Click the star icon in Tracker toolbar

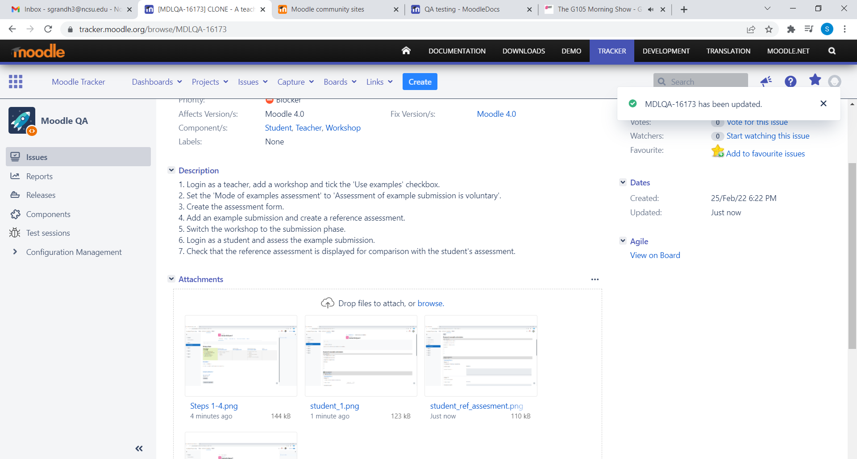coord(815,80)
